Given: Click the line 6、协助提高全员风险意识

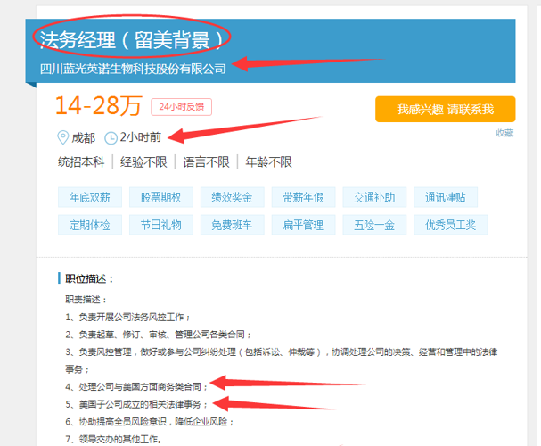Looking at the screenshot, I should point(150,422).
